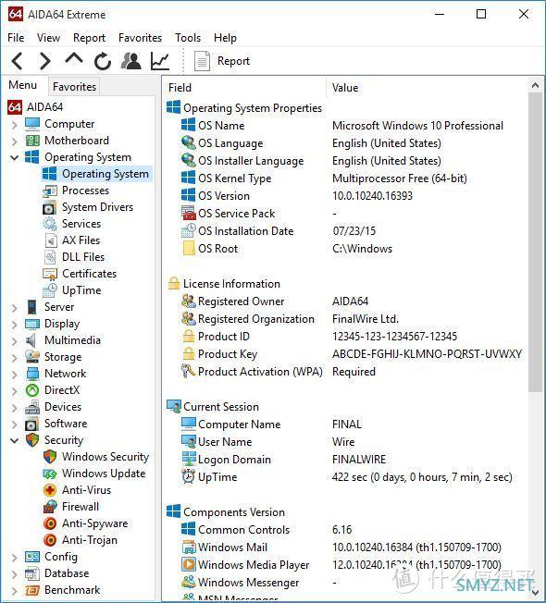Expand the DirectX tree node
Screen dimensions: 546x603
point(14,390)
